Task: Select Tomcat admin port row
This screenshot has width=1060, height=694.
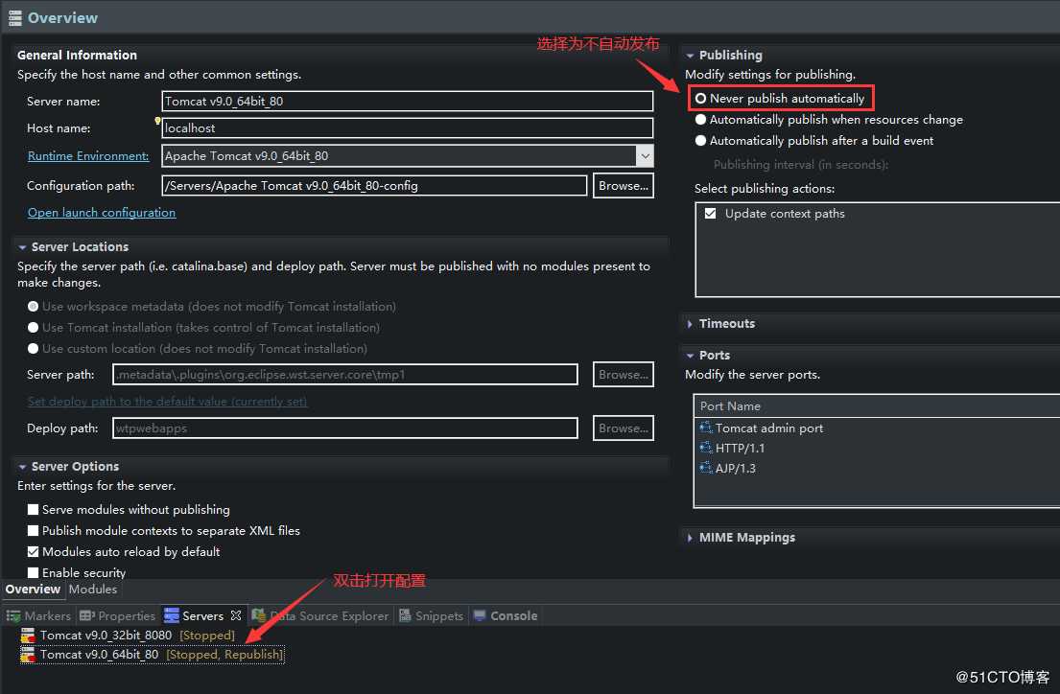Action: coord(878,428)
